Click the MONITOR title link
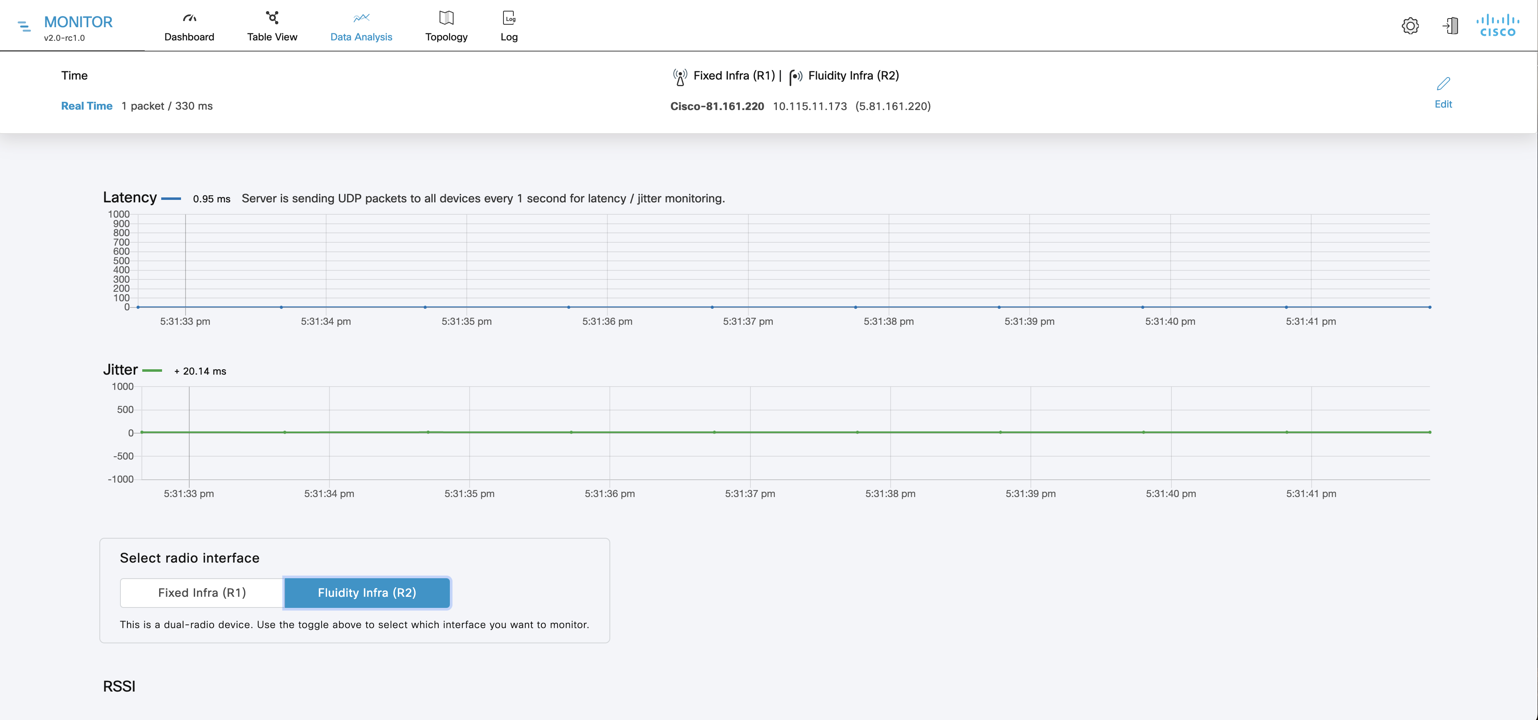The image size is (1538, 720). (x=78, y=22)
